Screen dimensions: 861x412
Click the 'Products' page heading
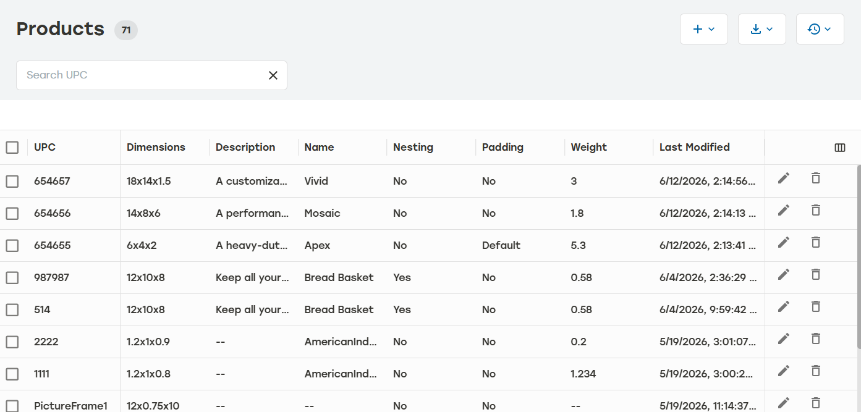coord(61,29)
